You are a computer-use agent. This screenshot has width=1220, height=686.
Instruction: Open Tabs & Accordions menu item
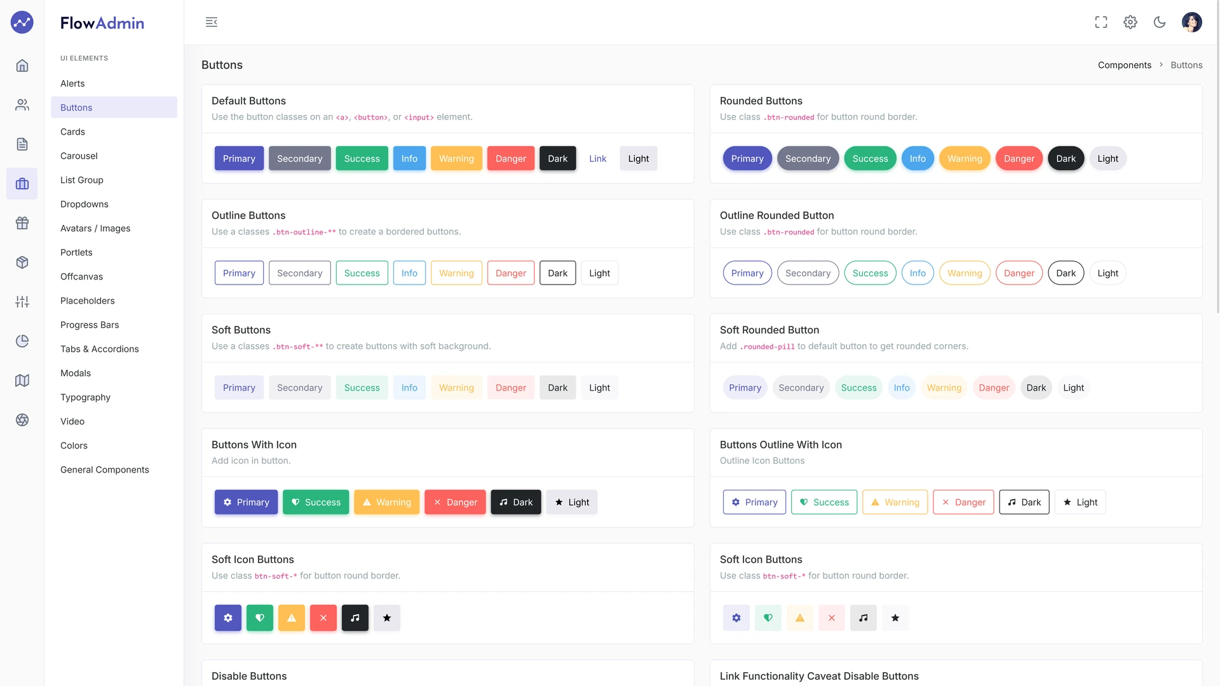114,349
